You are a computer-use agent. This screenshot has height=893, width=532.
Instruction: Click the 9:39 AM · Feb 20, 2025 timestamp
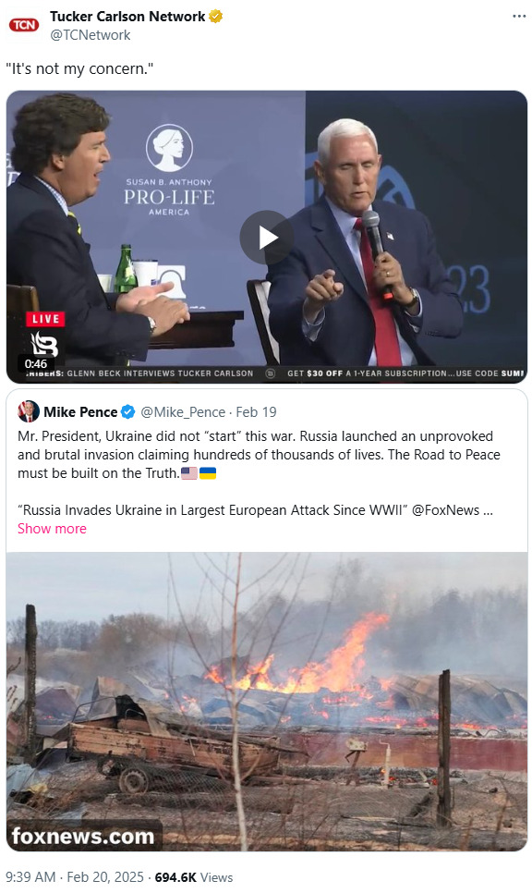pyautogui.click(x=75, y=877)
